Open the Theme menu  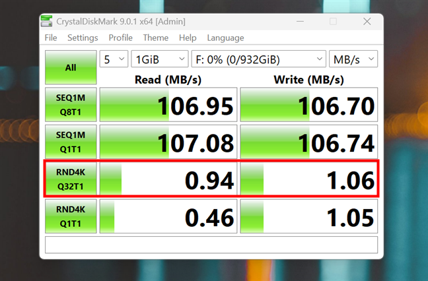(156, 38)
